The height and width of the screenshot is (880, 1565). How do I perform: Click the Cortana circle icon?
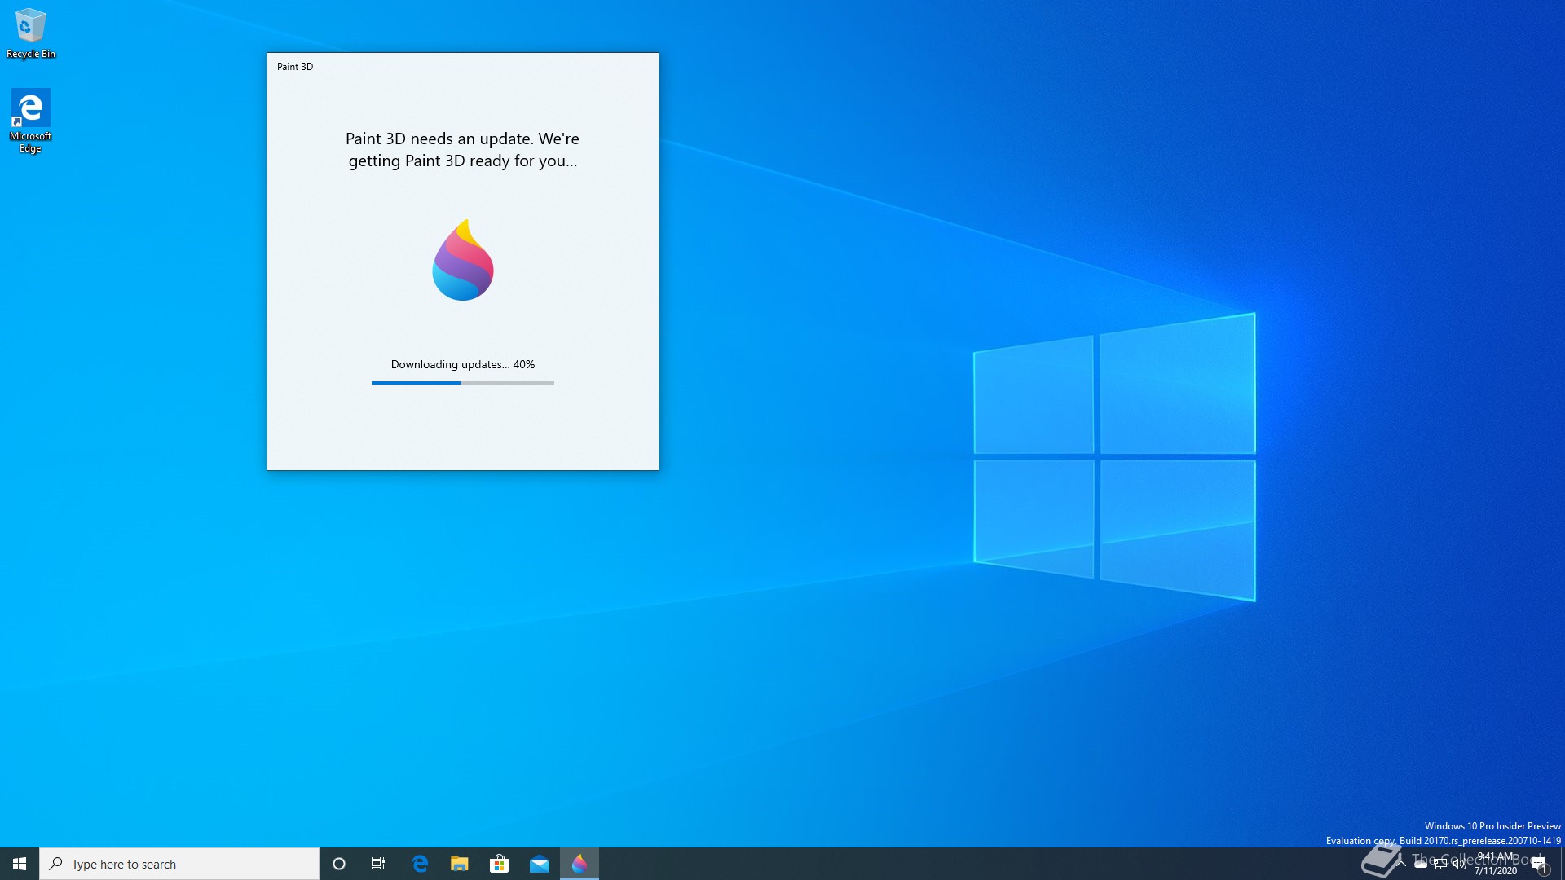[339, 864]
